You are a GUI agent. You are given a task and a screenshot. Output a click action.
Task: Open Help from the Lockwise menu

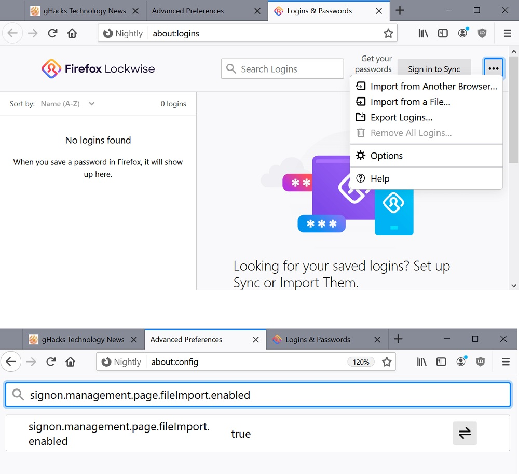click(x=426, y=178)
